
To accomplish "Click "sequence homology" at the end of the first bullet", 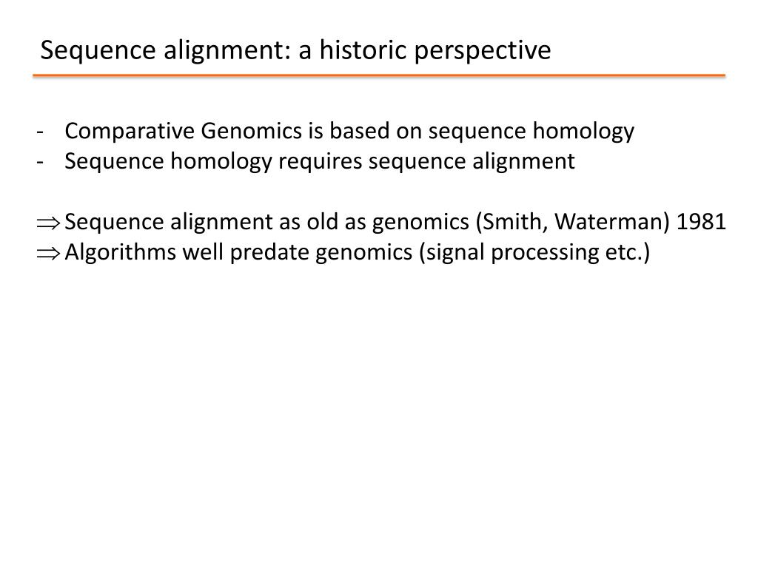I will tap(531, 132).
